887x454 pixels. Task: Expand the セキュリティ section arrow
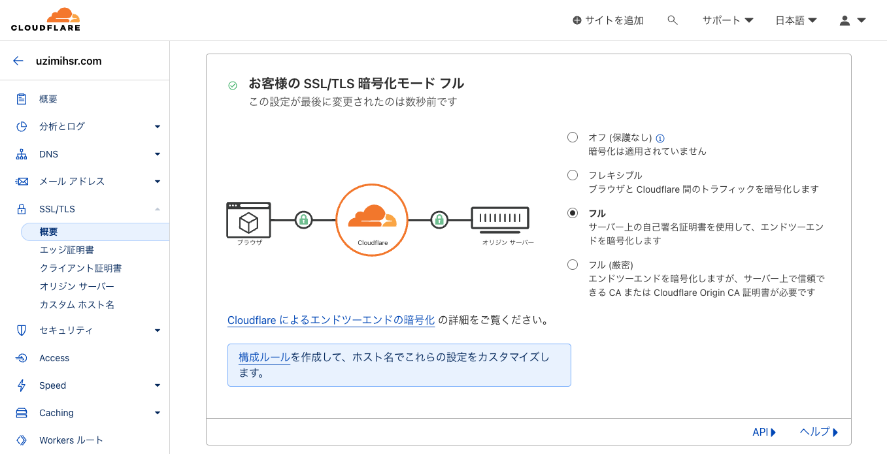pos(158,331)
